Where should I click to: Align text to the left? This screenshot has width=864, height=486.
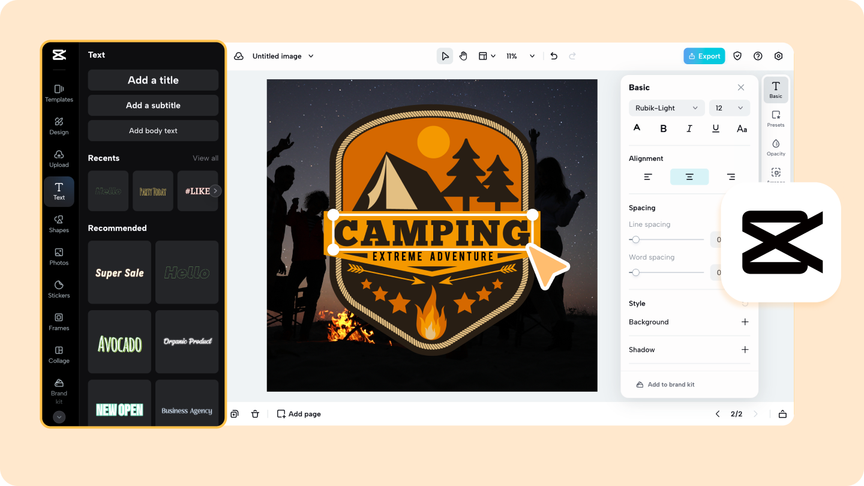tap(648, 177)
